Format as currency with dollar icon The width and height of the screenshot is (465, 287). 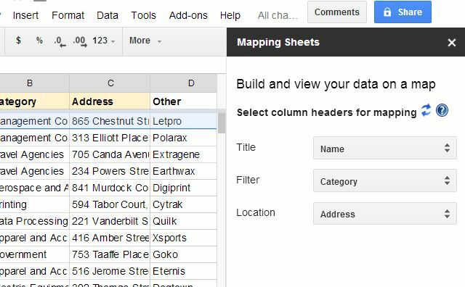(x=18, y=41)
